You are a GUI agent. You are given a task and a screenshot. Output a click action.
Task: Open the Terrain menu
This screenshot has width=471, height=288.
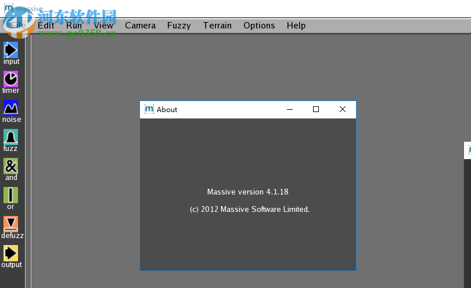point(217,26)
